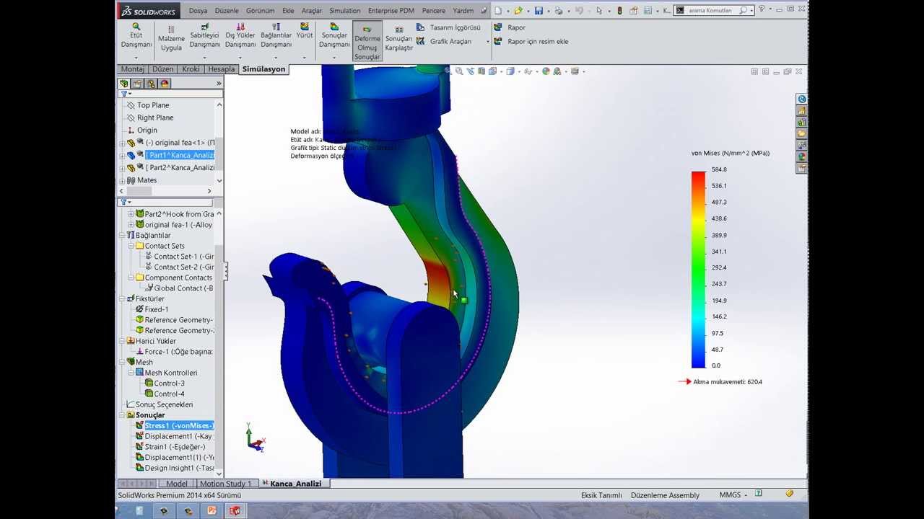Select Design Insight1 result plot
This screenshot has height=519, width=924.
click(178, 468)
